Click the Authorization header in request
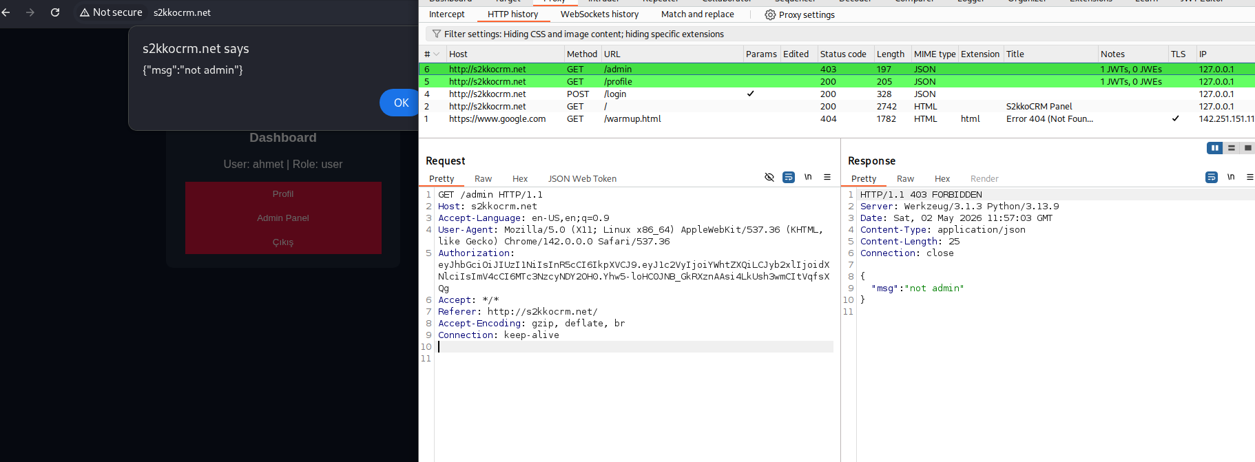This screenshot has width=1255, height=462. coord(475,253)
